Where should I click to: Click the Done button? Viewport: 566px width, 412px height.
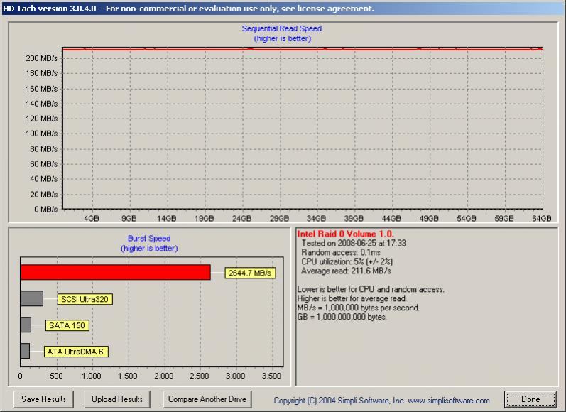[x=530, y=399]
